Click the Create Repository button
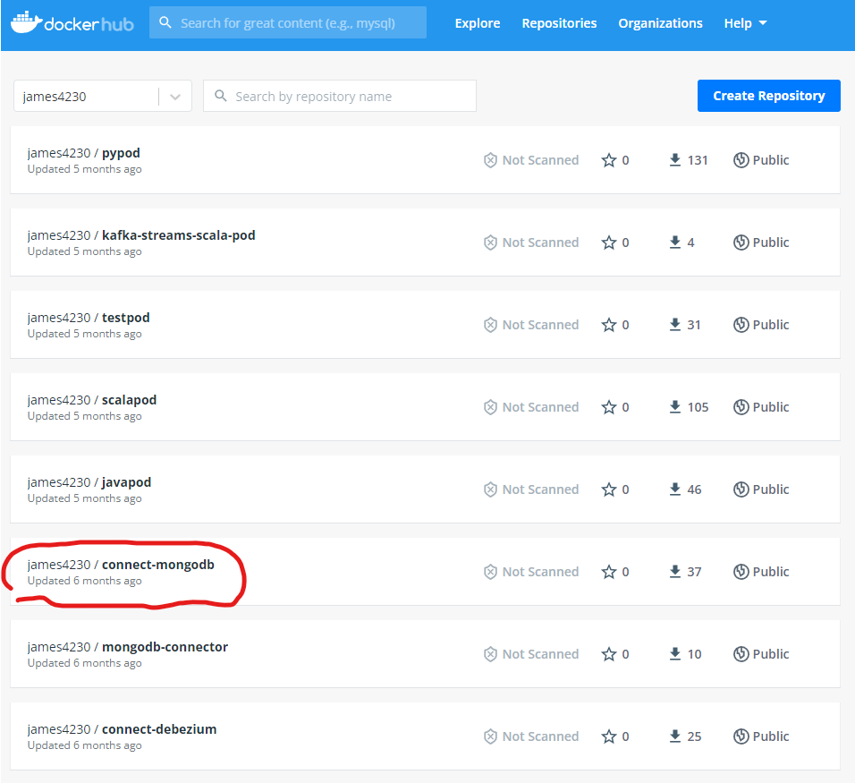 point(768,96)
